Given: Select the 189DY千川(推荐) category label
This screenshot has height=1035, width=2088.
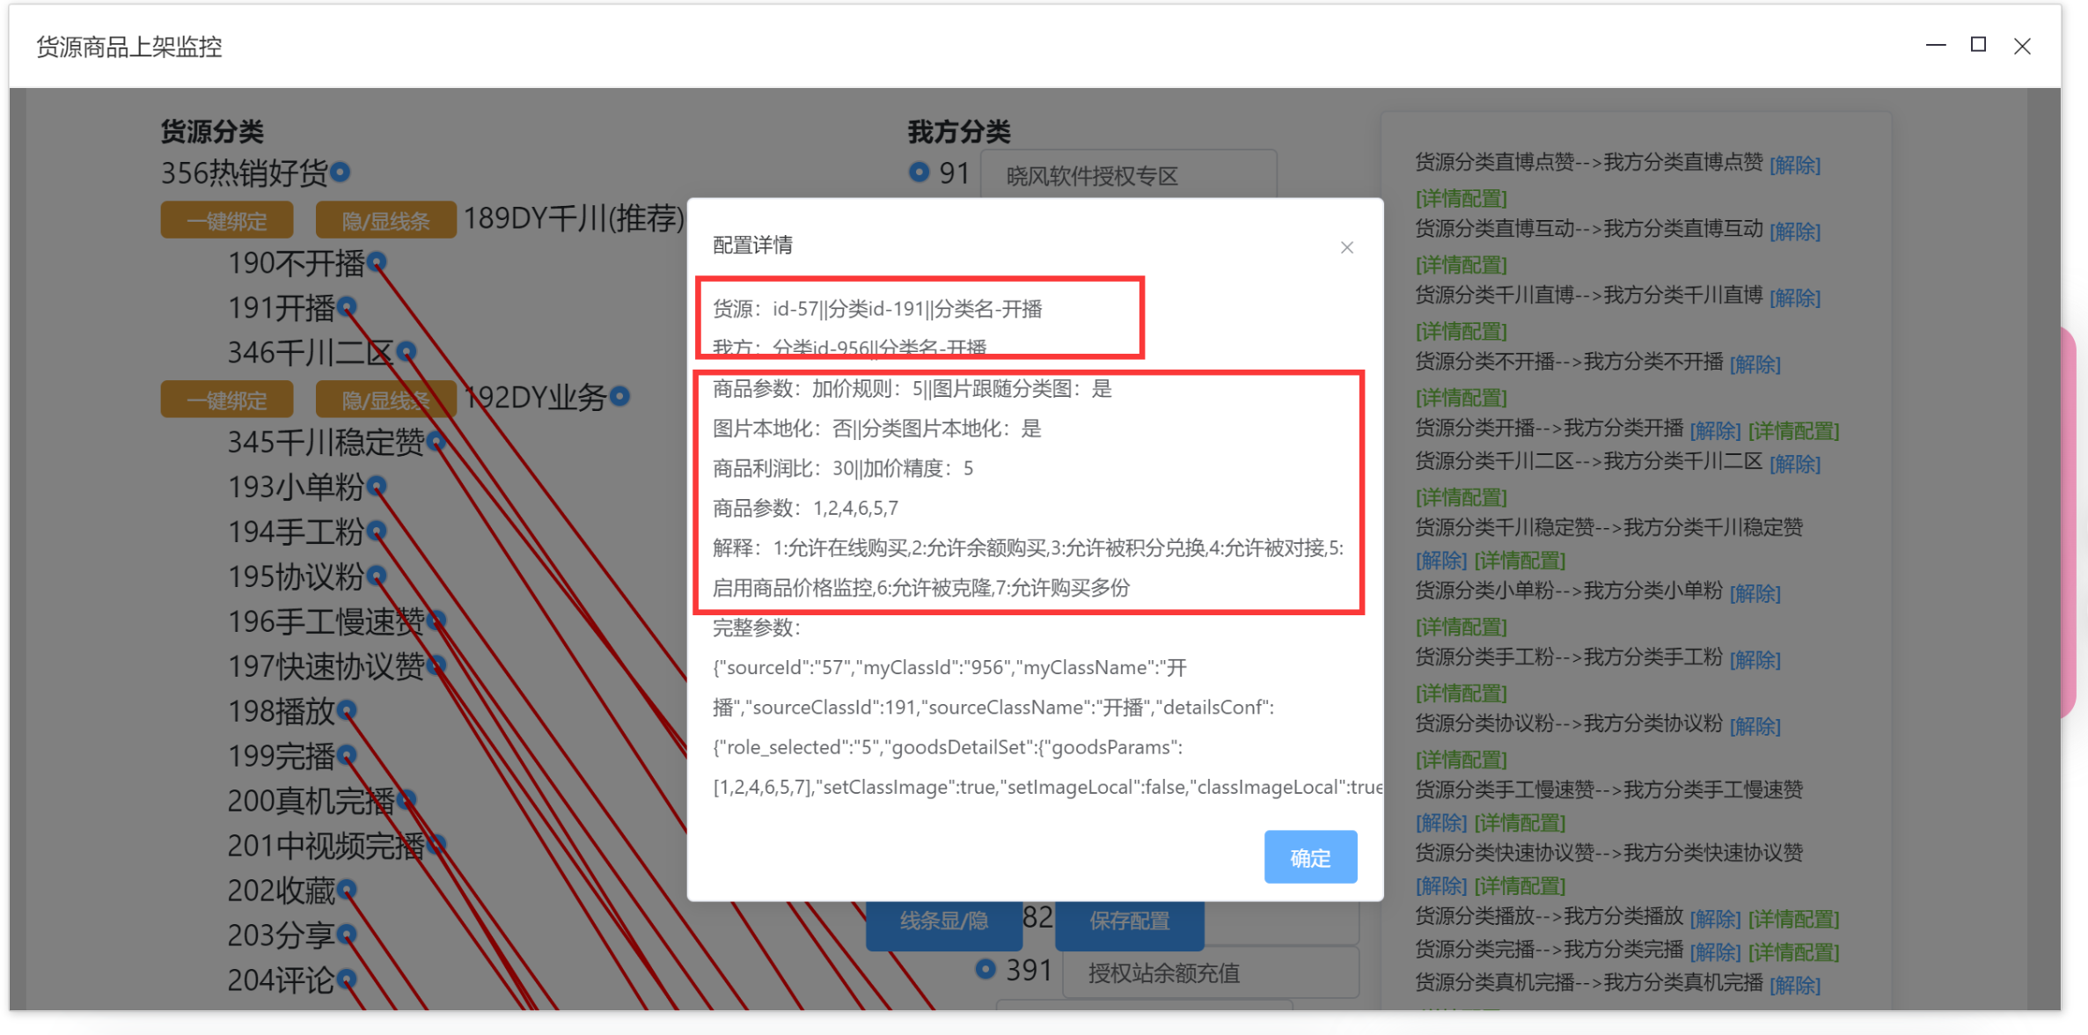Looking at the screenshot, I should pos(574,218).
